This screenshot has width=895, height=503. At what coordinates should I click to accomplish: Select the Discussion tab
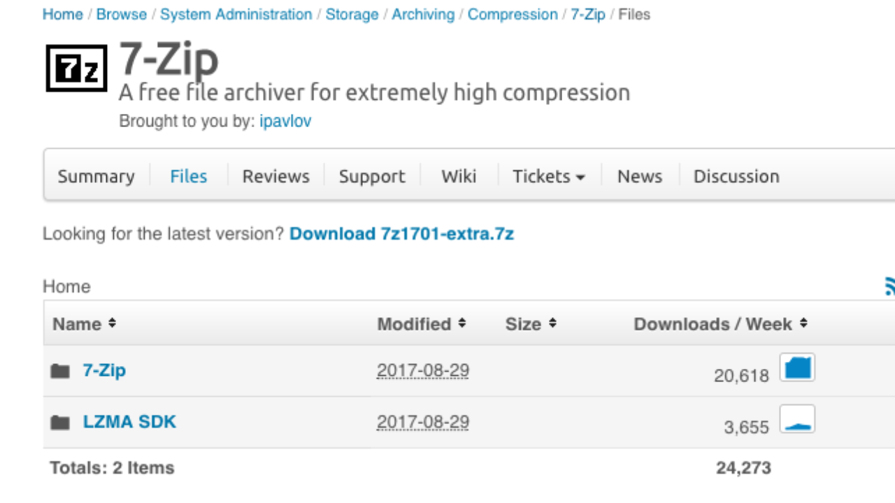[x=736, y=177]
